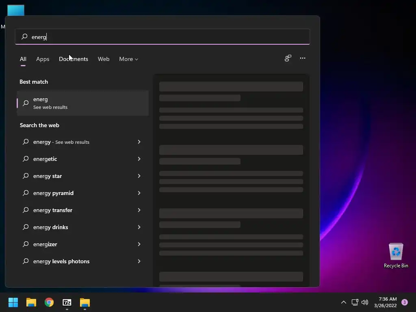The image size is (416, 312).
Task: Open the volume tray icon
Action: [x=365, y=302]
